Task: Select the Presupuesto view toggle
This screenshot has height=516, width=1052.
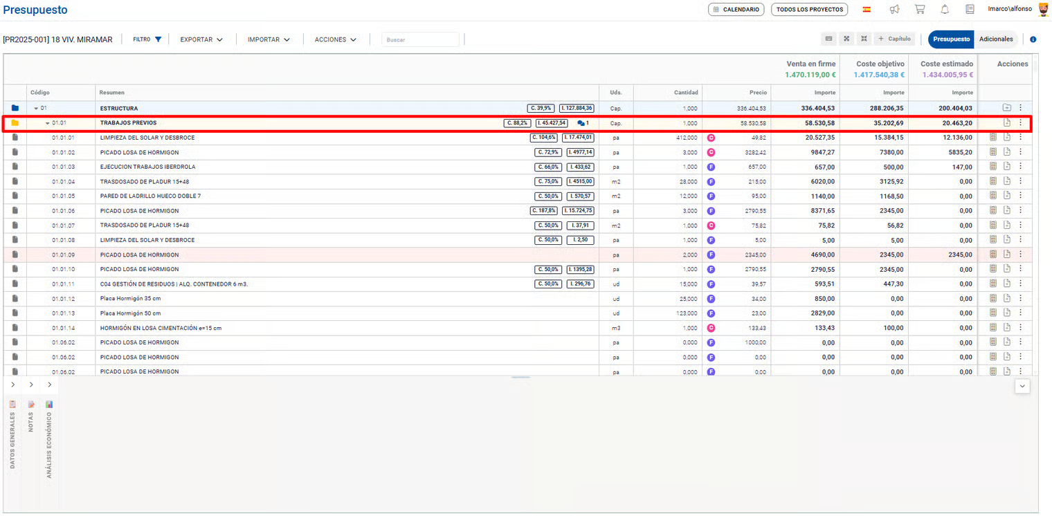Action: point(951,39)
